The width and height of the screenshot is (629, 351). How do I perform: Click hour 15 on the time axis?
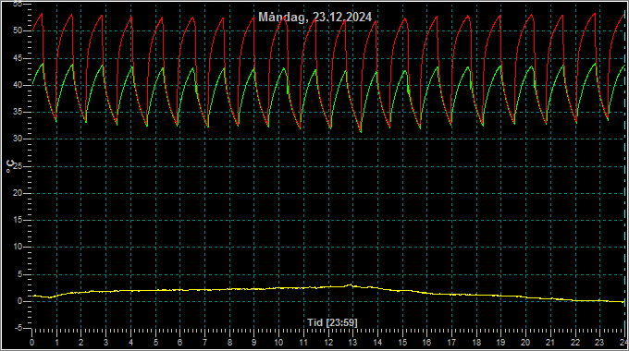pos(402,343)
